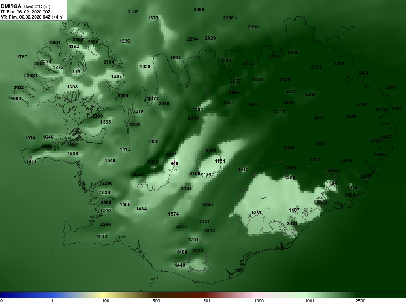The image size is (406, 304).
Task: Click the value 2436 in the northeast
Action: tap(293, 52)
